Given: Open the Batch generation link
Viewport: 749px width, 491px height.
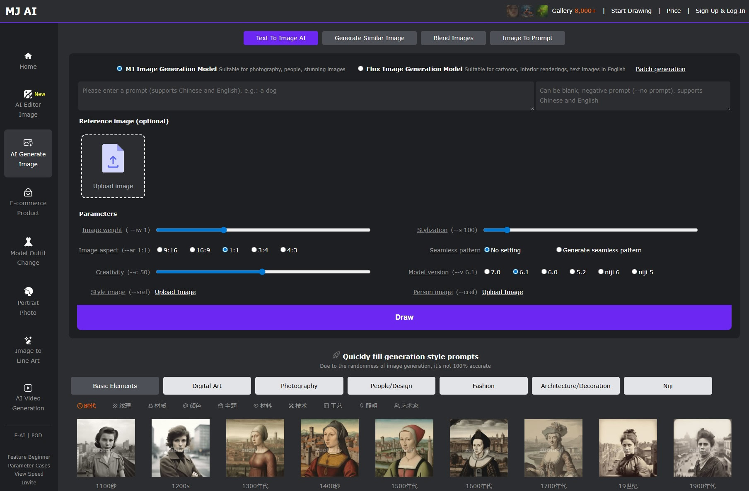Looking at the screenshot, I should [660, 69].
